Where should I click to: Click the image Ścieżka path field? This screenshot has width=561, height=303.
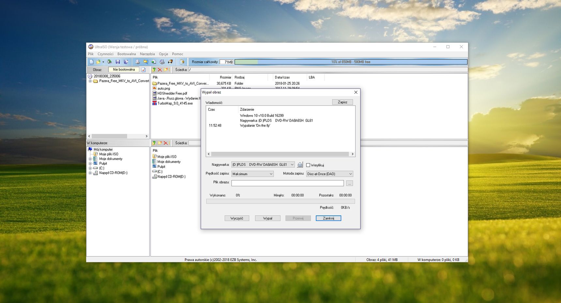tap(328, 70)
